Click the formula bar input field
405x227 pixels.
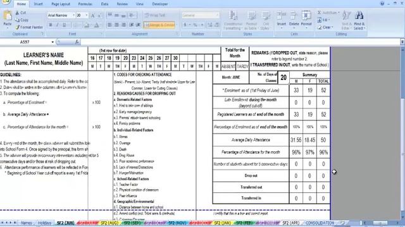[240, 42]
